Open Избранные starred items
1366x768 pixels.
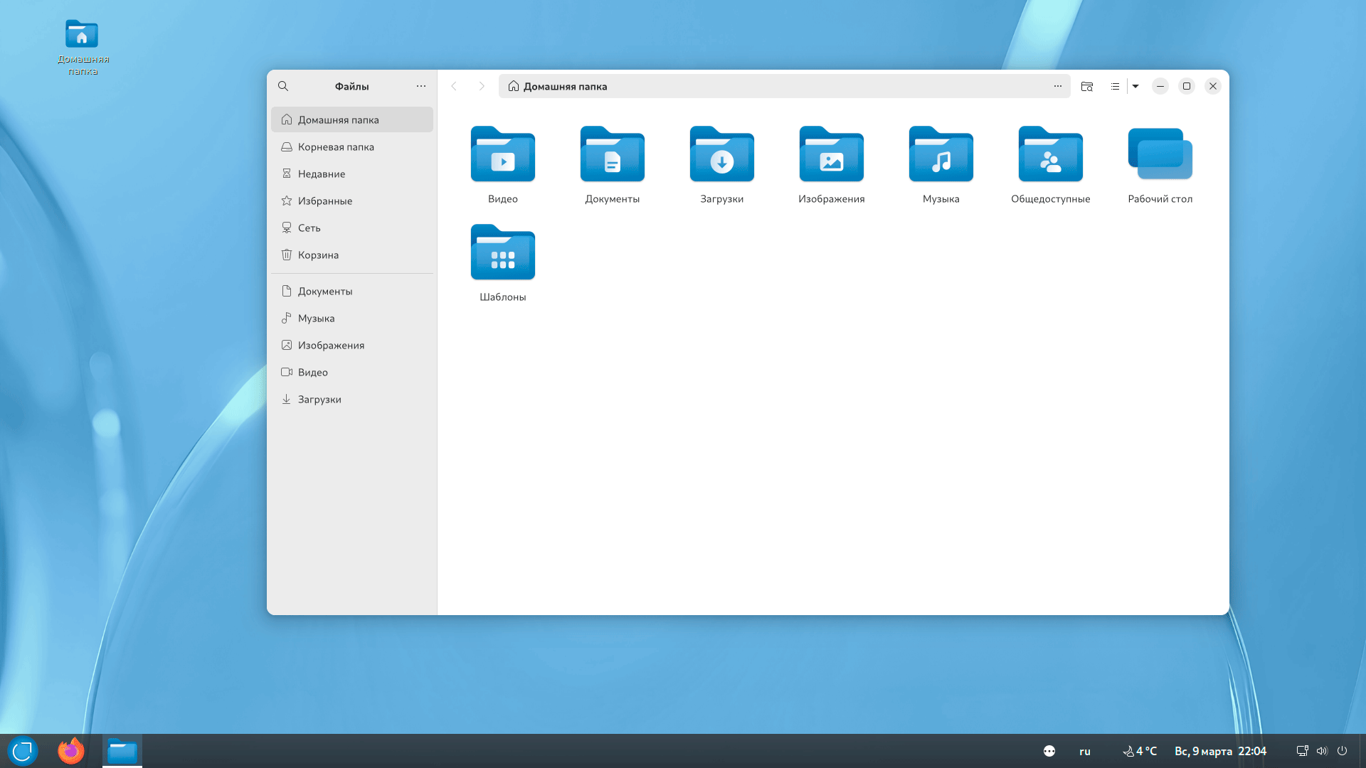click(324, 201)
